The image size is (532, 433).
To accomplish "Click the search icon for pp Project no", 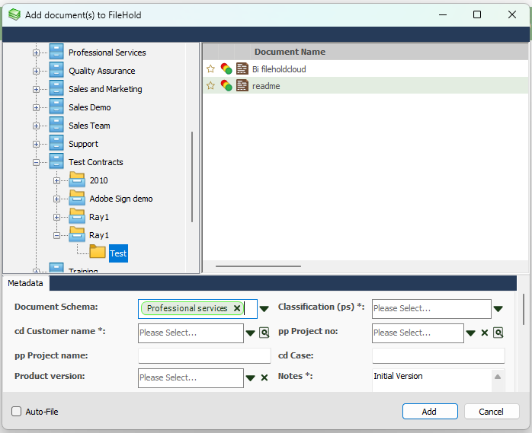I will click(498, 333).
